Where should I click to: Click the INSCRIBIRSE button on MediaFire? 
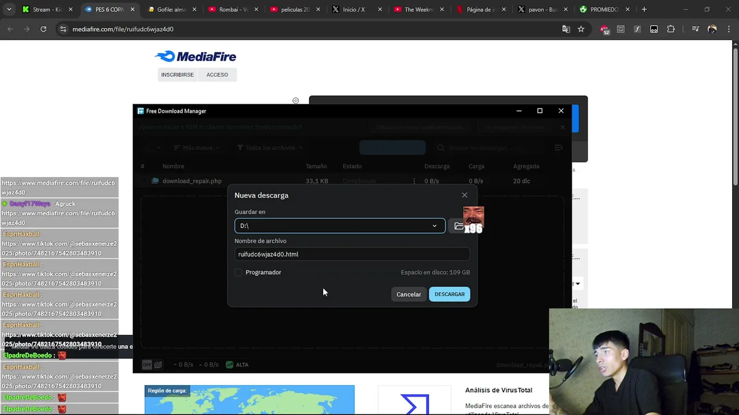(x=177, y=74)
